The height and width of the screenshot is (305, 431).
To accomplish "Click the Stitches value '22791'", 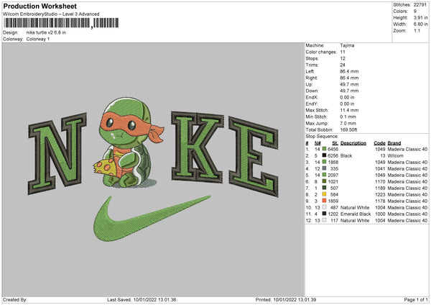I will [x=420, y=5].
